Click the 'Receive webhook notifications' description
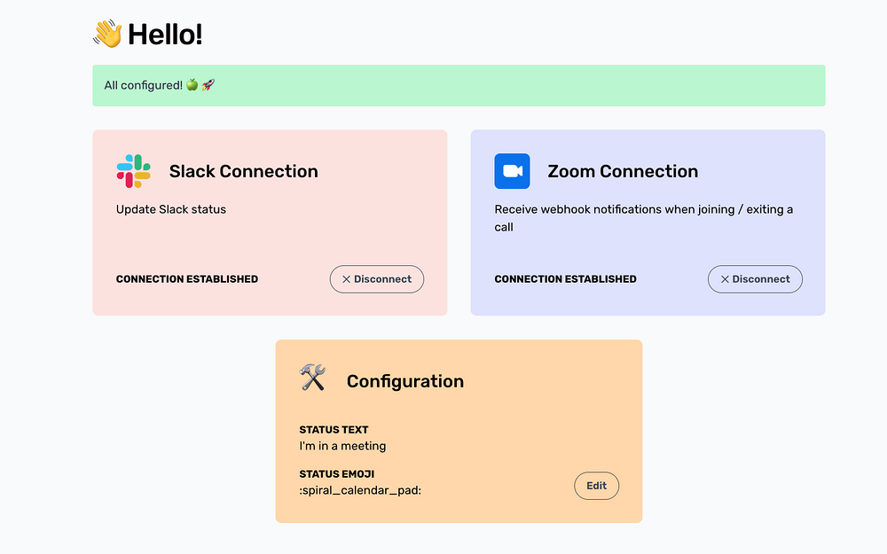887x554 pixels. [644, 218]
